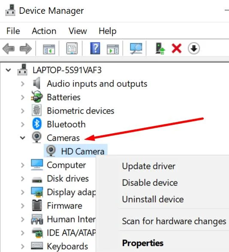
Task: Collapse the LAPTOP-5S91VAF3 root node
Action: [x=8, y=70]
